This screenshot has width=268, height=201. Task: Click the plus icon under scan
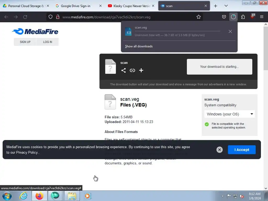(x=141, y=70)
